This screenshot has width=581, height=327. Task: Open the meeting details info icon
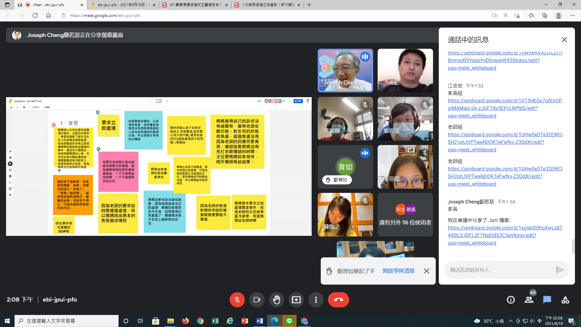pos(511,300)
